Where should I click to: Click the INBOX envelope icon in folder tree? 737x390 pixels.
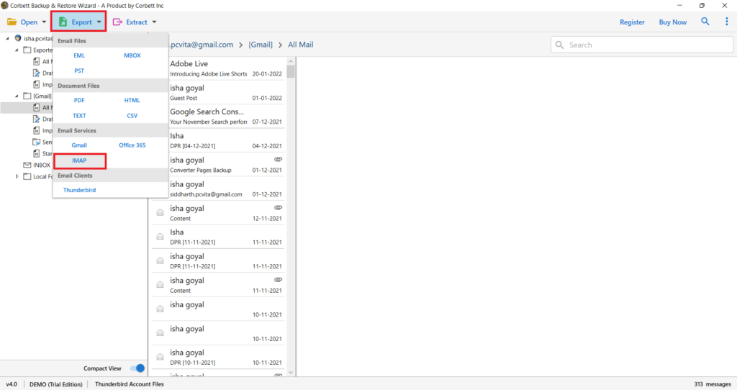[27, 165]
